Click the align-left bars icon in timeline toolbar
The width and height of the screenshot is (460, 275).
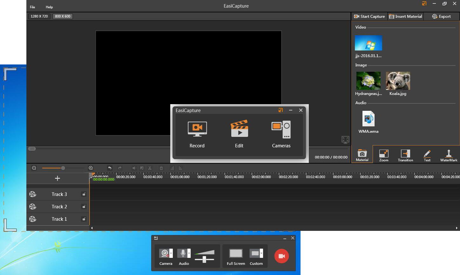pyautogui.click(x=172, y=168)
